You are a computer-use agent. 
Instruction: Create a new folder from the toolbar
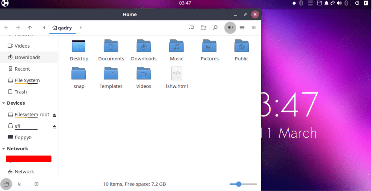[203, 28]
